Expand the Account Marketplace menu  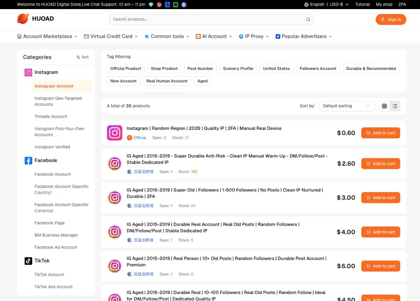[x=47, y=36]
